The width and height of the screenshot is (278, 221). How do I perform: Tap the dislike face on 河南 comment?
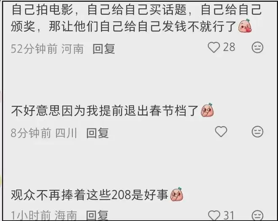257,47
